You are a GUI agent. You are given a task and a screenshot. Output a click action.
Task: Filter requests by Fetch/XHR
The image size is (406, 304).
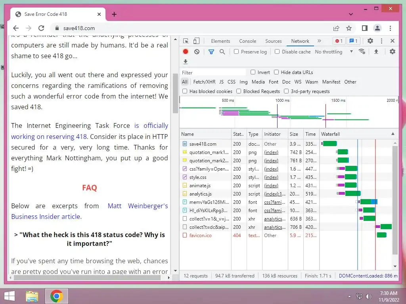(204, 82)
